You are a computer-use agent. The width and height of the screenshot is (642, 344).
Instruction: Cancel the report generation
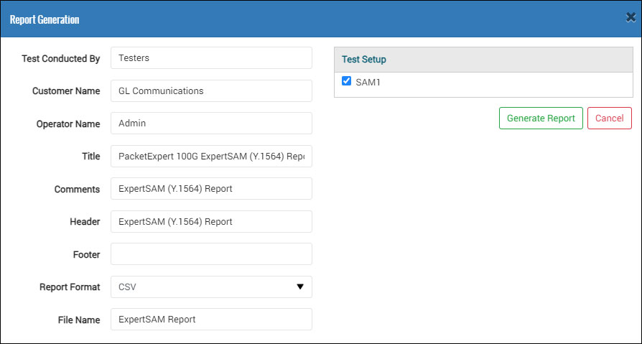[x=610, y=118]
